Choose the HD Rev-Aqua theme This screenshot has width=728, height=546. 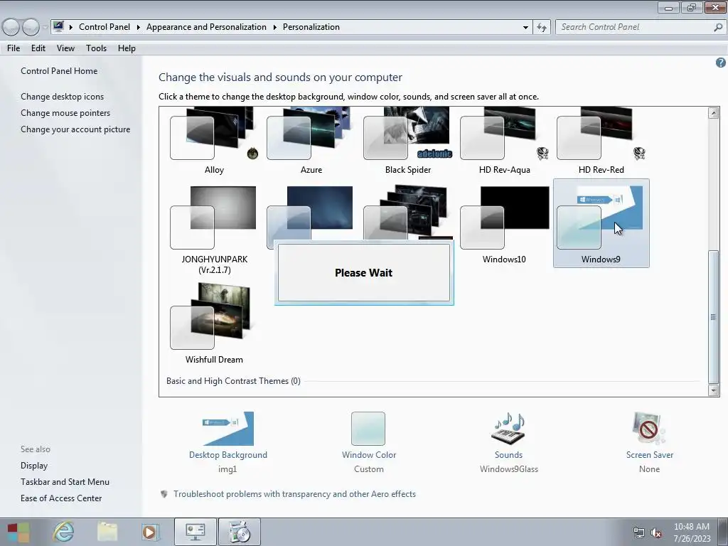504,141
